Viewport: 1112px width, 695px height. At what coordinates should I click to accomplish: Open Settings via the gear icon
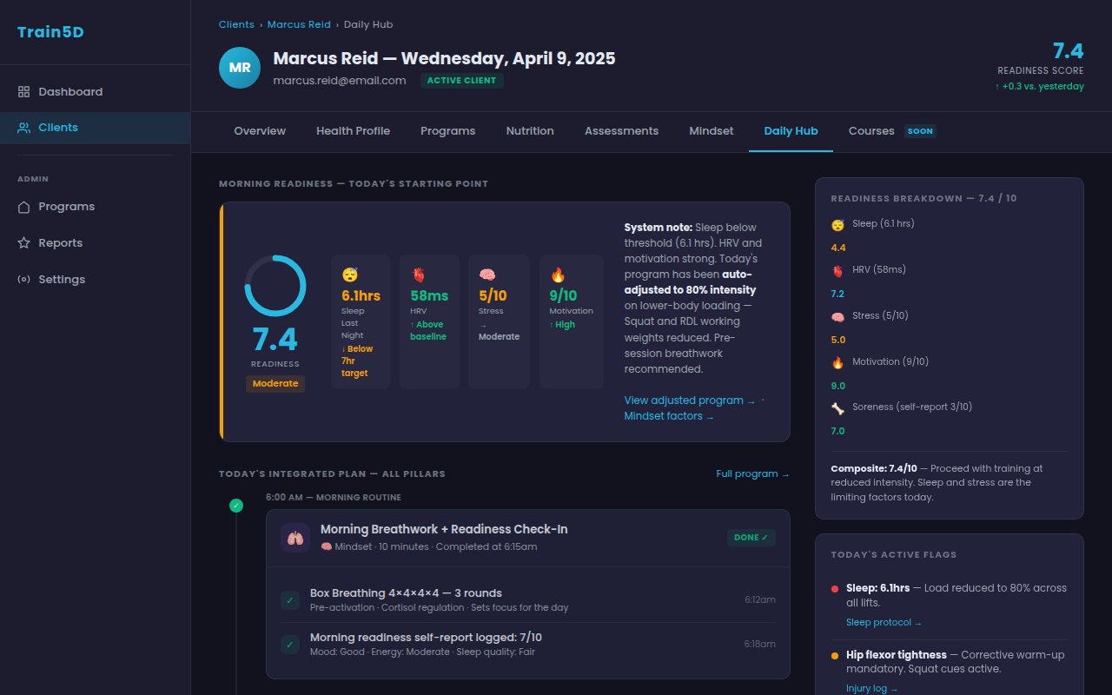[x=24, y=280]
